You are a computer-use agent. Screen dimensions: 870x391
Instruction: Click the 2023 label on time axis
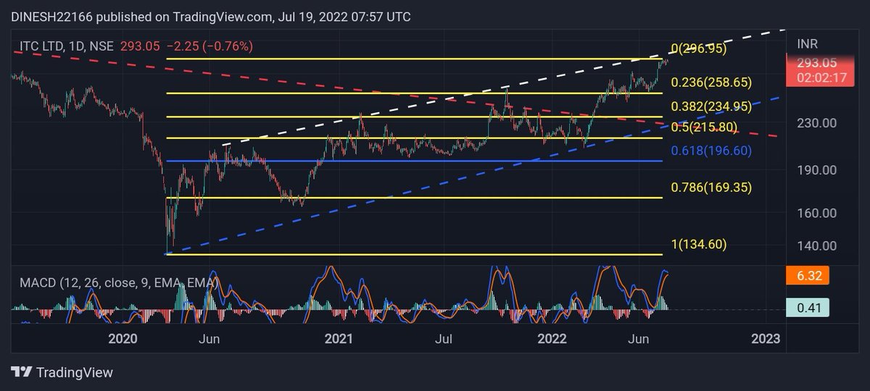click(766, 339)
